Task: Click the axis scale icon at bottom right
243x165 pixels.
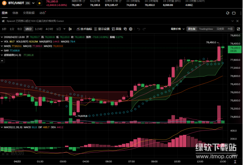Action: 235,161
